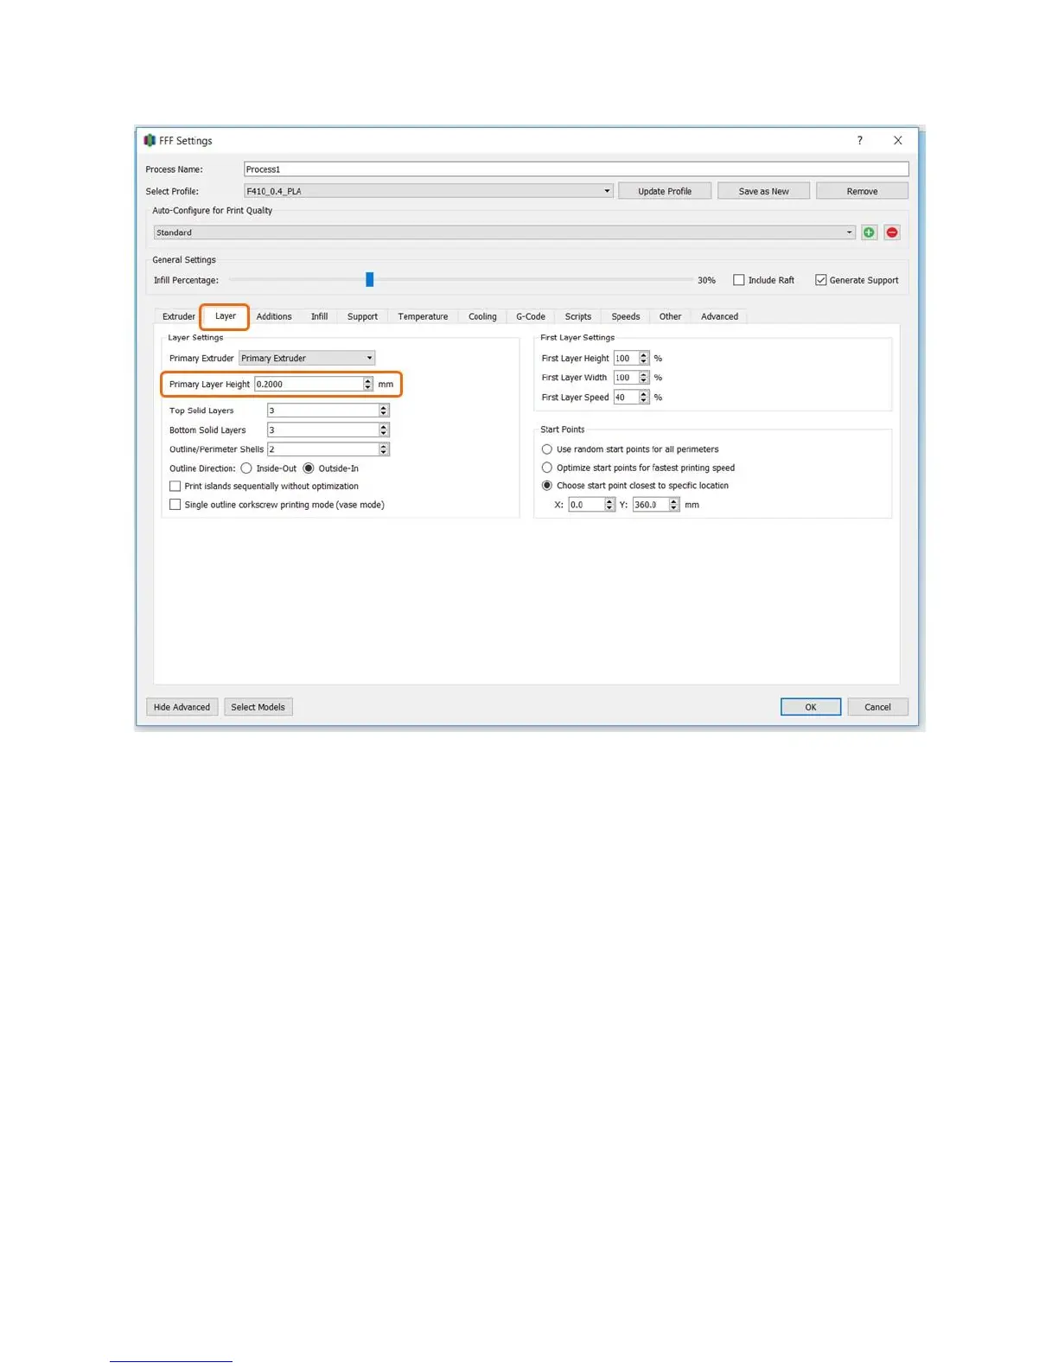Choose start point closest to specific location

click(547, 486)
